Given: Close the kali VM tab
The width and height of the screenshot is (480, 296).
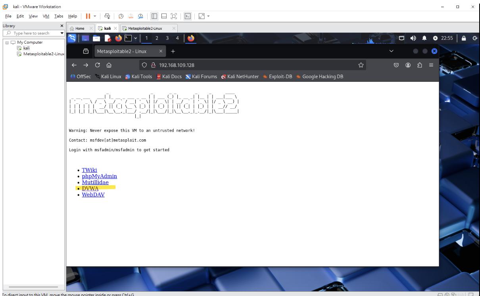Looking at the screenshot, I should click(x=115, y=28).
